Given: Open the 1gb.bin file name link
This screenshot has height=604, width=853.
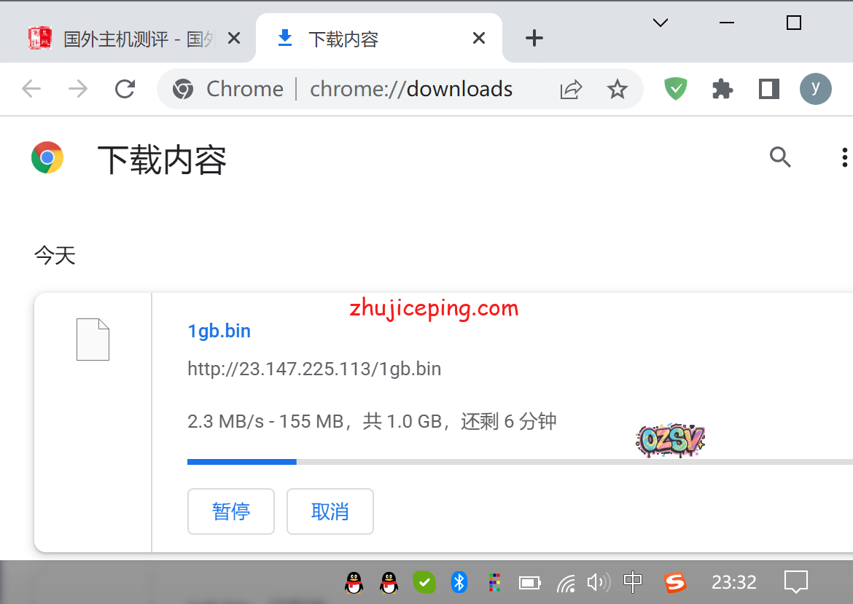Looking at the screenshot, I should point(219,331).
